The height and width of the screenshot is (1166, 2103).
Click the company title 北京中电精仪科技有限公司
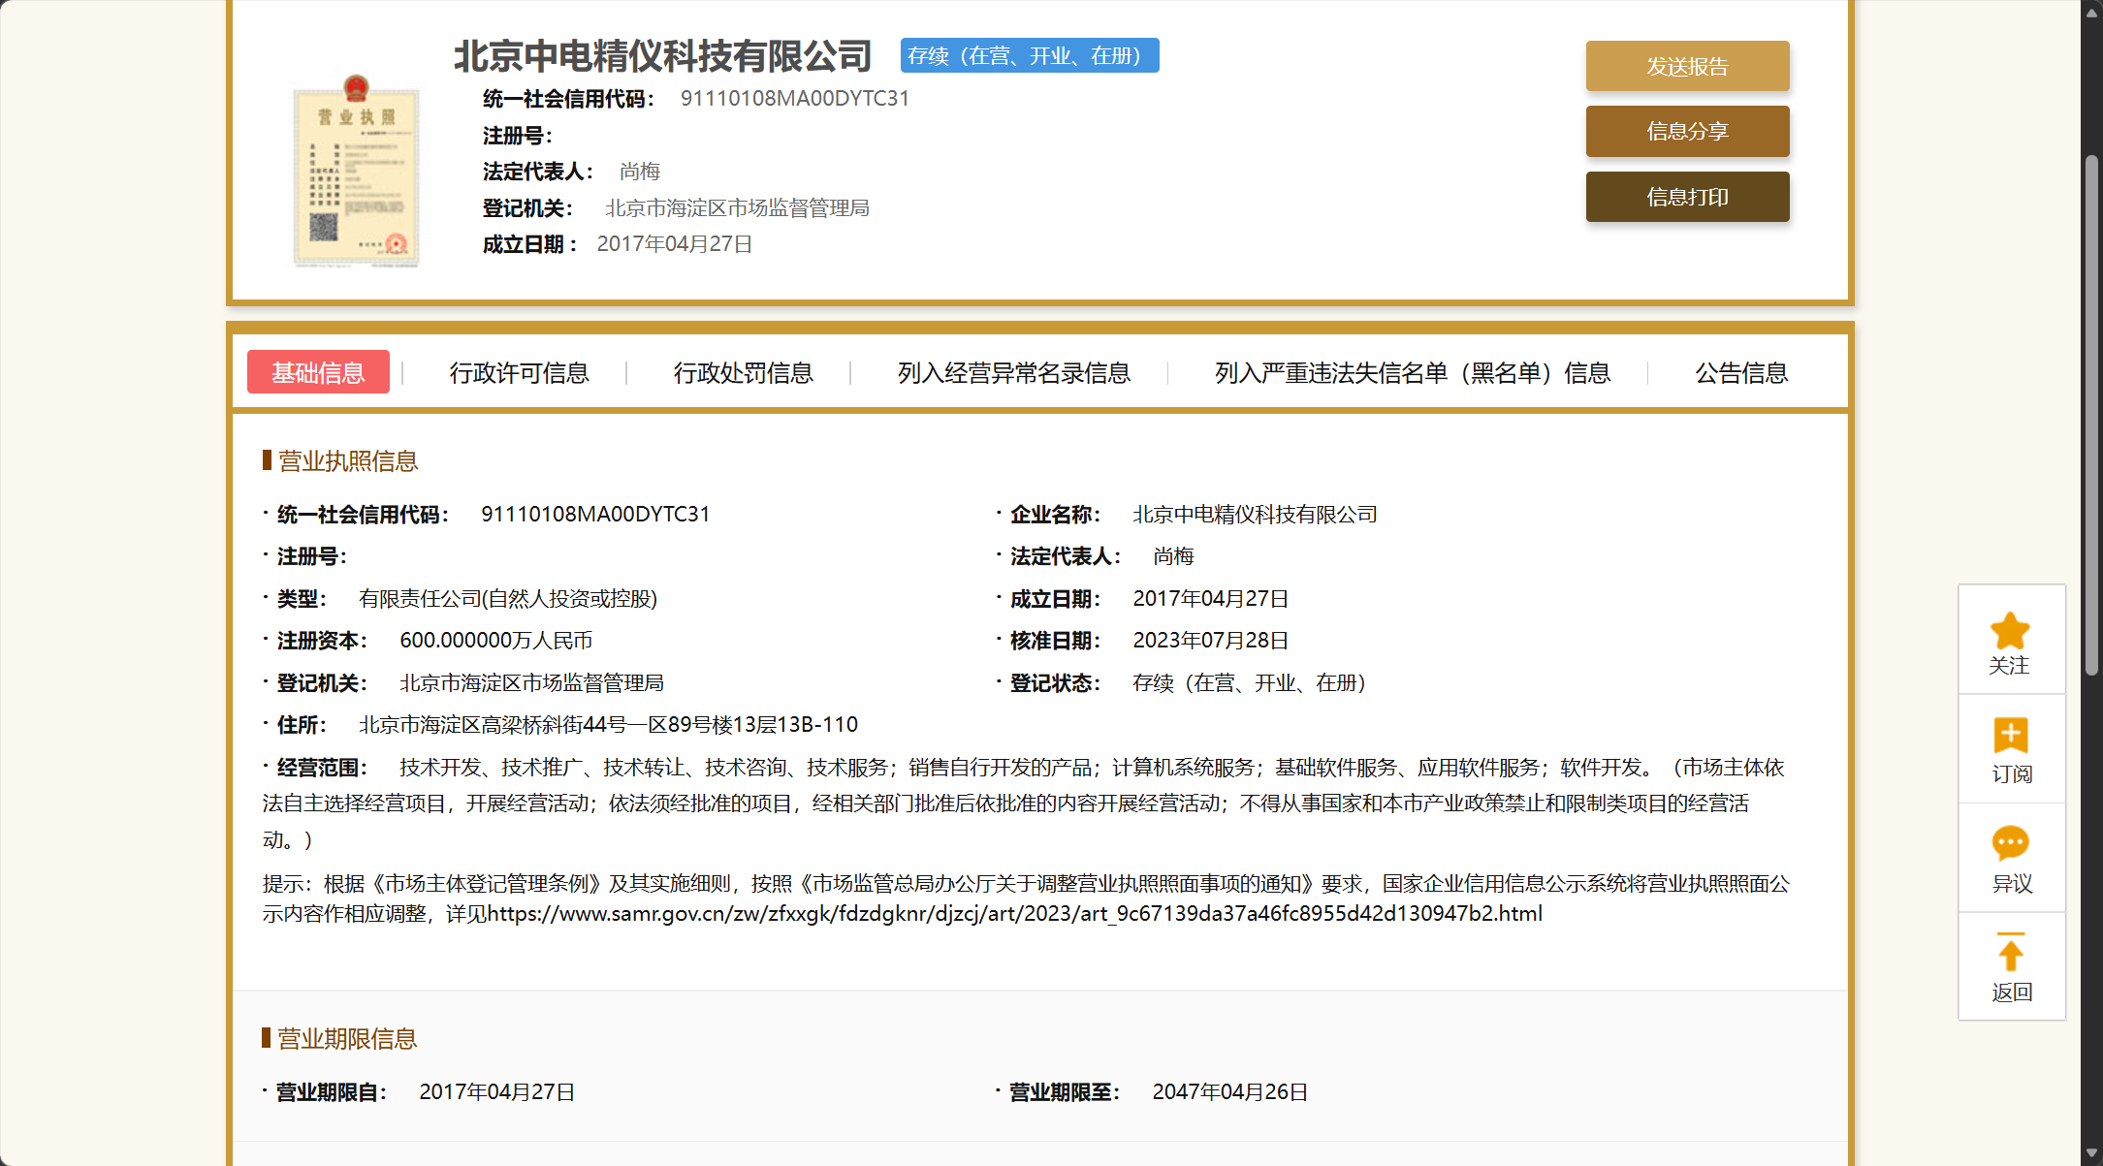[x=663, y=56]
